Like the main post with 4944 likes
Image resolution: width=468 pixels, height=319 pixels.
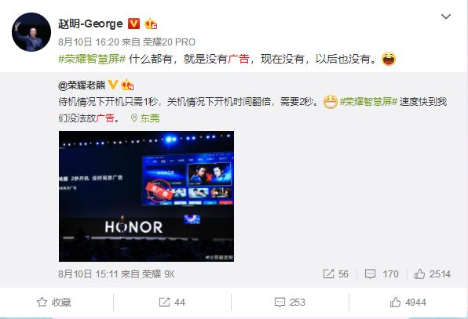408,303
